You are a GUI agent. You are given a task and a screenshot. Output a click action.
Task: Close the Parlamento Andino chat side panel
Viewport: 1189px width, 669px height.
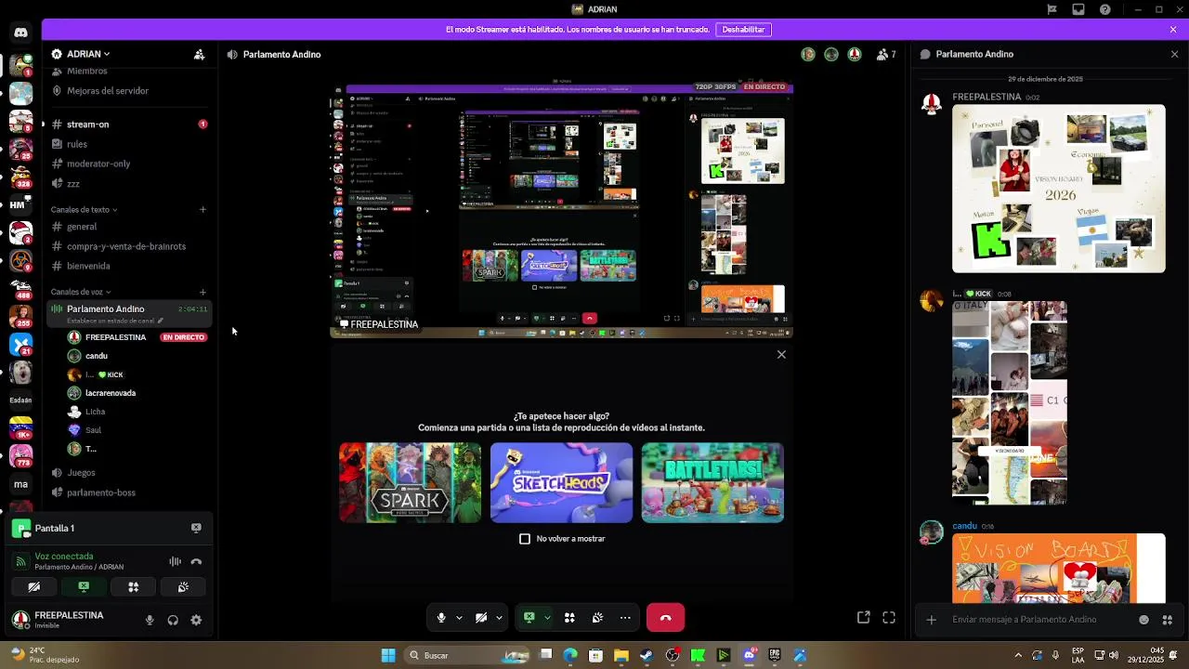(1174, 54)
